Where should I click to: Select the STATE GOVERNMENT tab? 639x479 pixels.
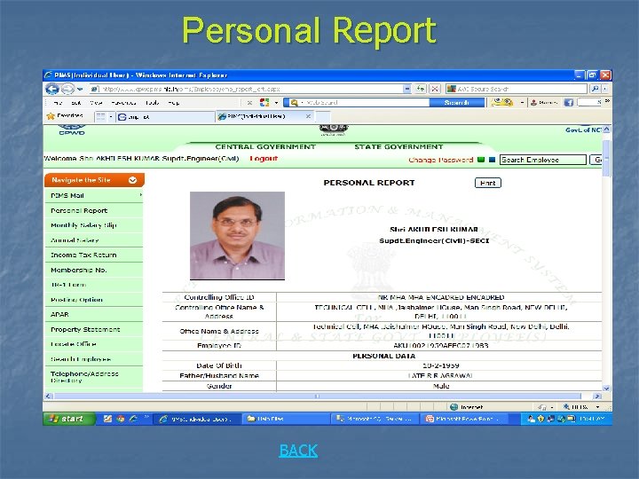point(398,146)
